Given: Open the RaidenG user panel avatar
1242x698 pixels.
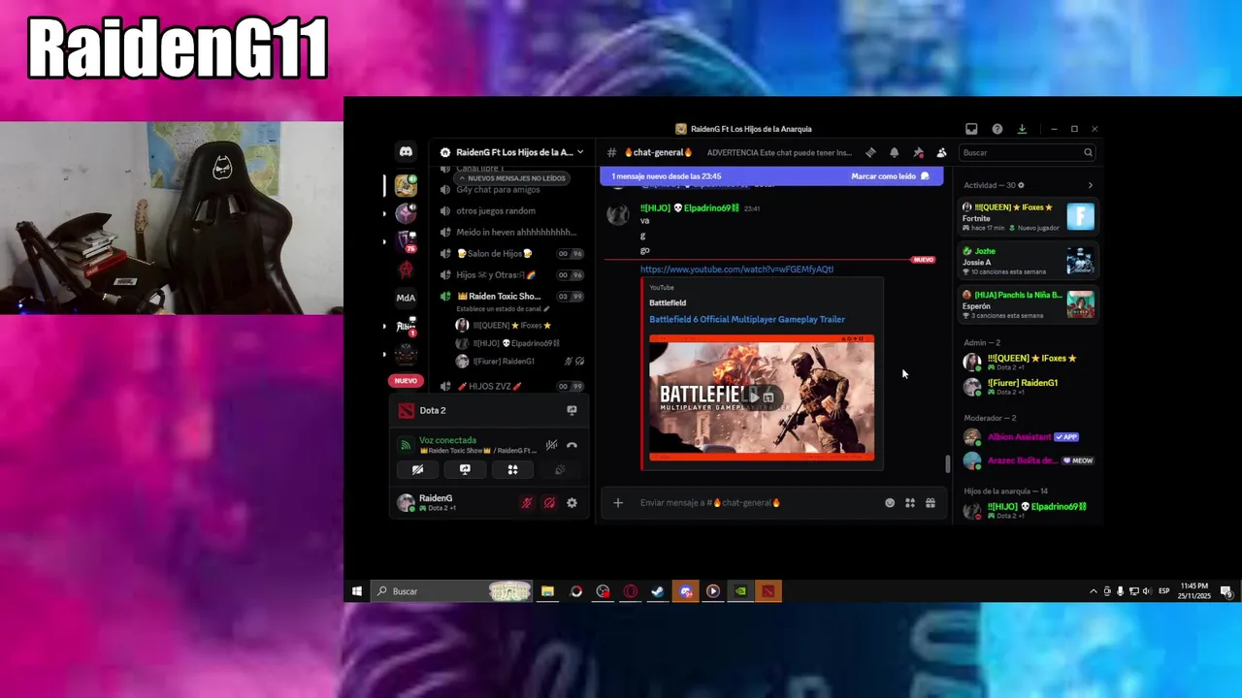Looking at the screenshot, I should pos(406,502).
